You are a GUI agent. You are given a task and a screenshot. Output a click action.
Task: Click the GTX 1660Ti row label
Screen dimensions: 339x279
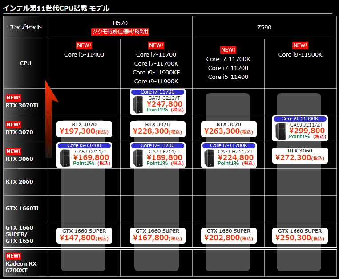tap(22, 209)
